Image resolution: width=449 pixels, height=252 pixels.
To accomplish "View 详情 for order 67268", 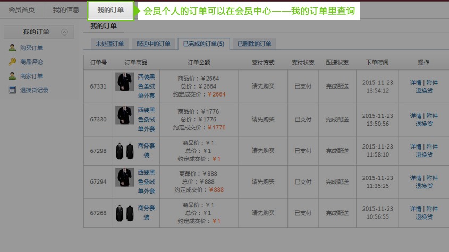I will [416, 208].
